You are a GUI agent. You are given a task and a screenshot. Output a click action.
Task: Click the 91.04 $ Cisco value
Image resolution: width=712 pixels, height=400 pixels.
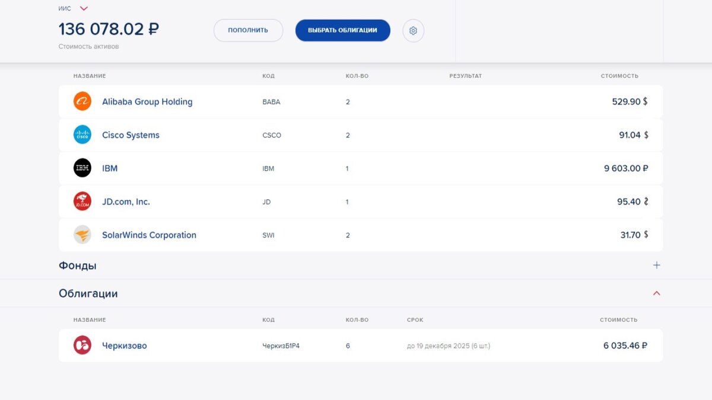click(x=634, y=135)
